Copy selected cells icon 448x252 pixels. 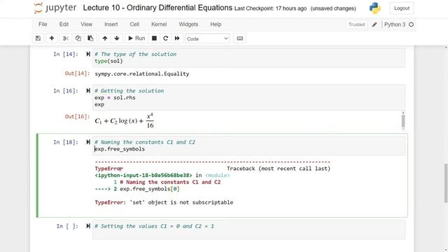[x=78, y=38]
